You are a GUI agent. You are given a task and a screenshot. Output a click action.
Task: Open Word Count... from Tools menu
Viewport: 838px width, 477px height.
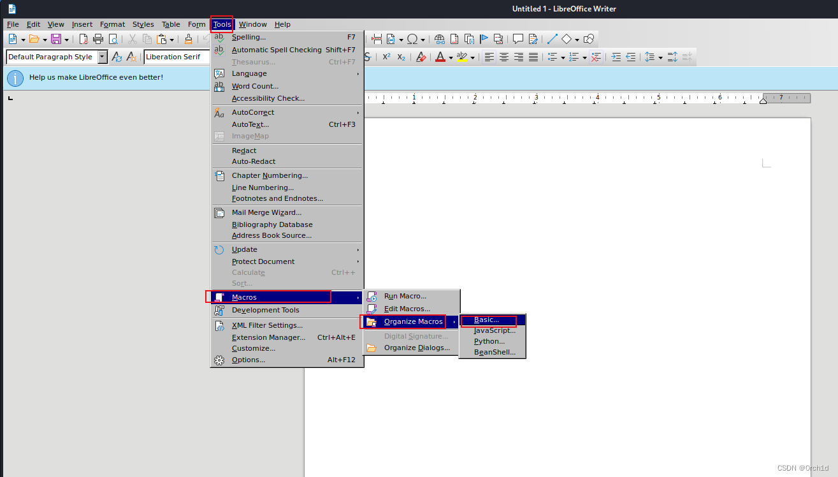(x=287, y=86)
